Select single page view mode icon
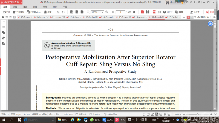 click(x=143, y=12)
